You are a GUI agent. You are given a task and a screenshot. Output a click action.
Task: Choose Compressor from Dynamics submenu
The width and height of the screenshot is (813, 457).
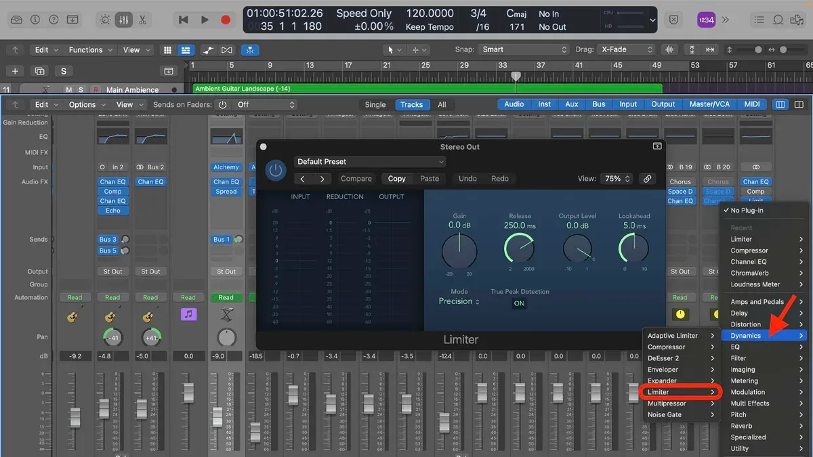point(681,347)
